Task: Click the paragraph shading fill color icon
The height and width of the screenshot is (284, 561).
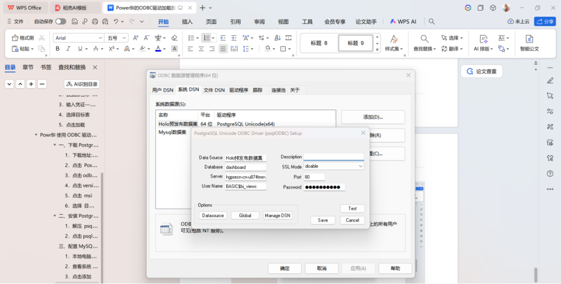Action: pyautogui.click(x=268, y=49)
